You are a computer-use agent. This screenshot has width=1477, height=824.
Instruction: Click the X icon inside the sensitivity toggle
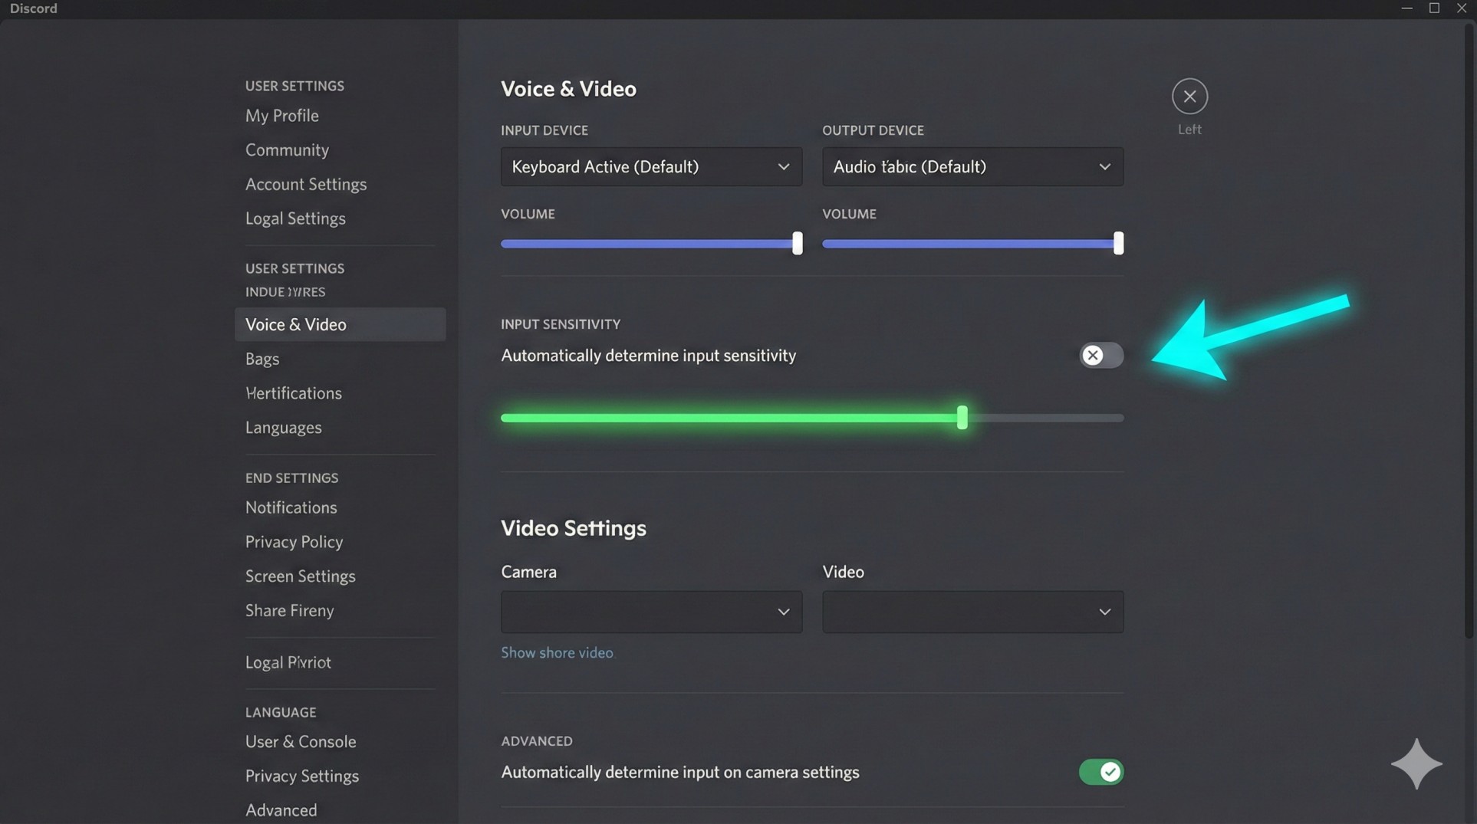tap(1092, 355)
